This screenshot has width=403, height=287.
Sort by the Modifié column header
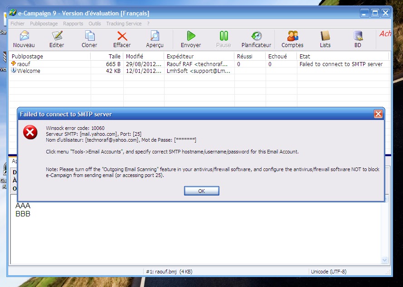[143, 56]
